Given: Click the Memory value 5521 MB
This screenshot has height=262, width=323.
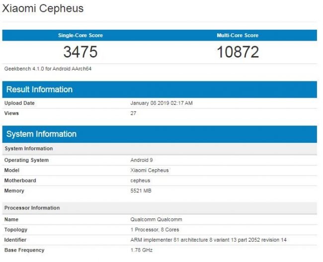Looking at the screenshot, I should (141, 191).
